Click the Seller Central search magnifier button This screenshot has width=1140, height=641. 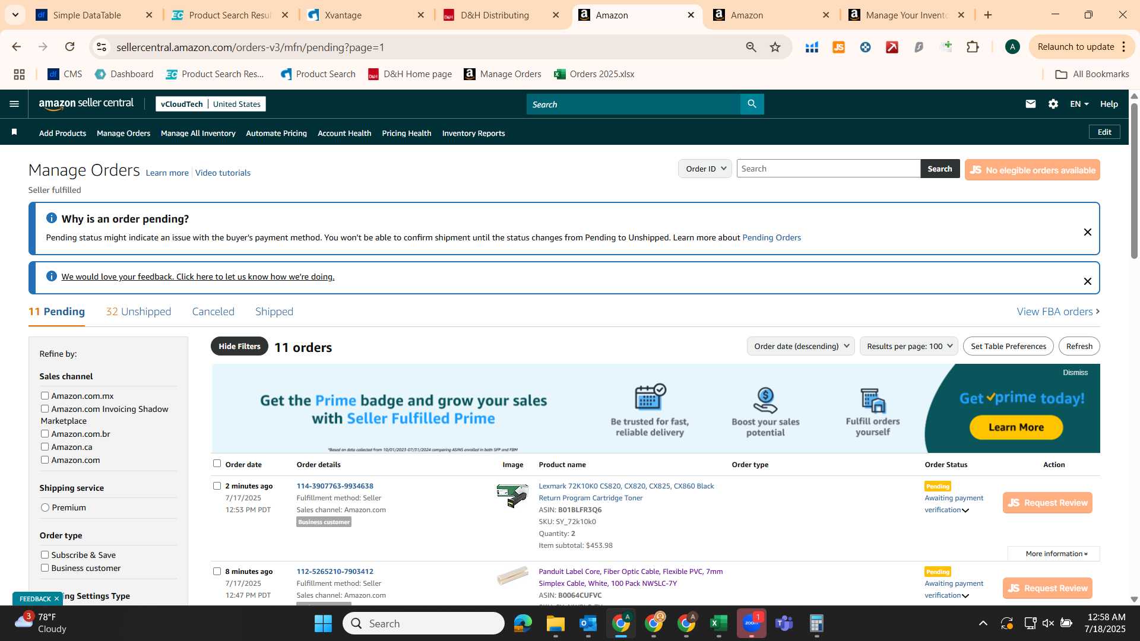coord(752,104)
